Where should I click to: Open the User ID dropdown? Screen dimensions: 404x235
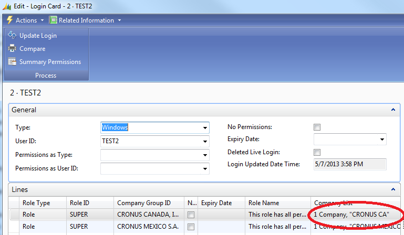tap(204, 141)
